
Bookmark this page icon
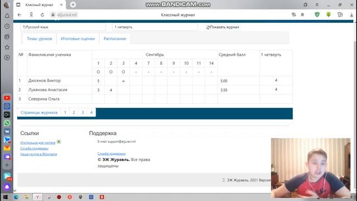click(x=302, y=15)
